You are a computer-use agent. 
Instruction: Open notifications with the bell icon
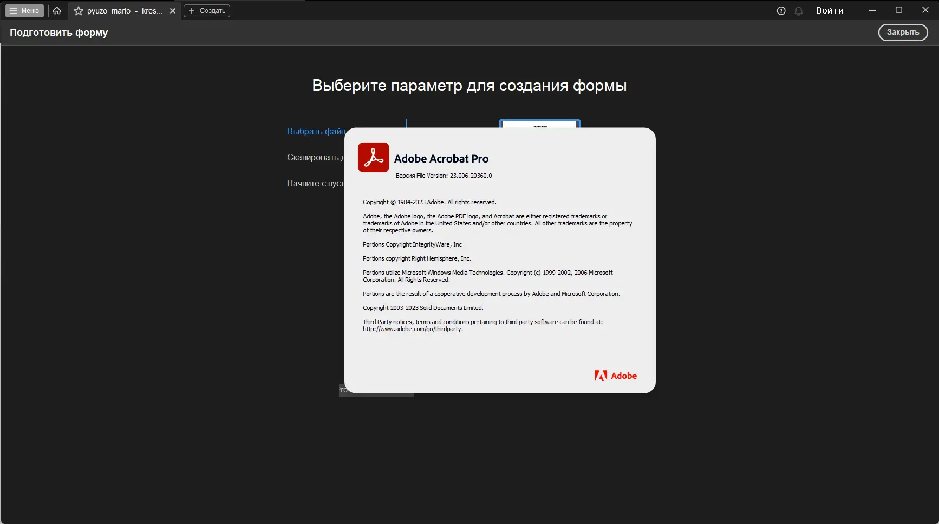(798, 10)
